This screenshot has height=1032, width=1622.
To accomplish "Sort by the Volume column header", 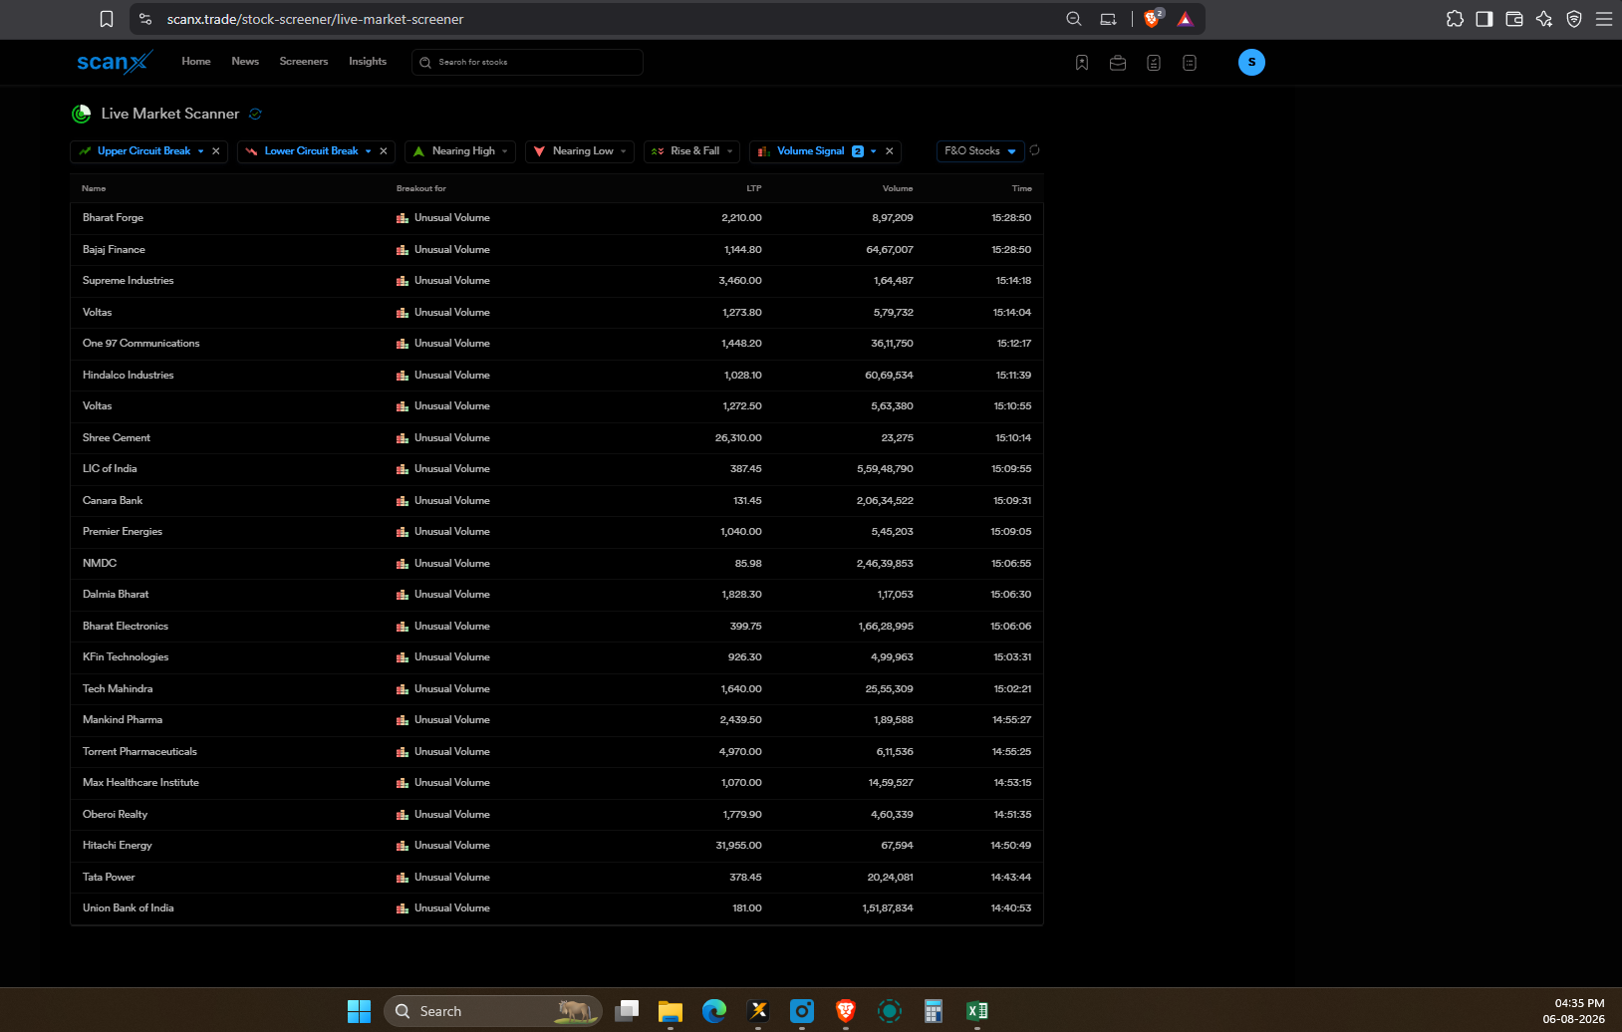I will [898, 188].
